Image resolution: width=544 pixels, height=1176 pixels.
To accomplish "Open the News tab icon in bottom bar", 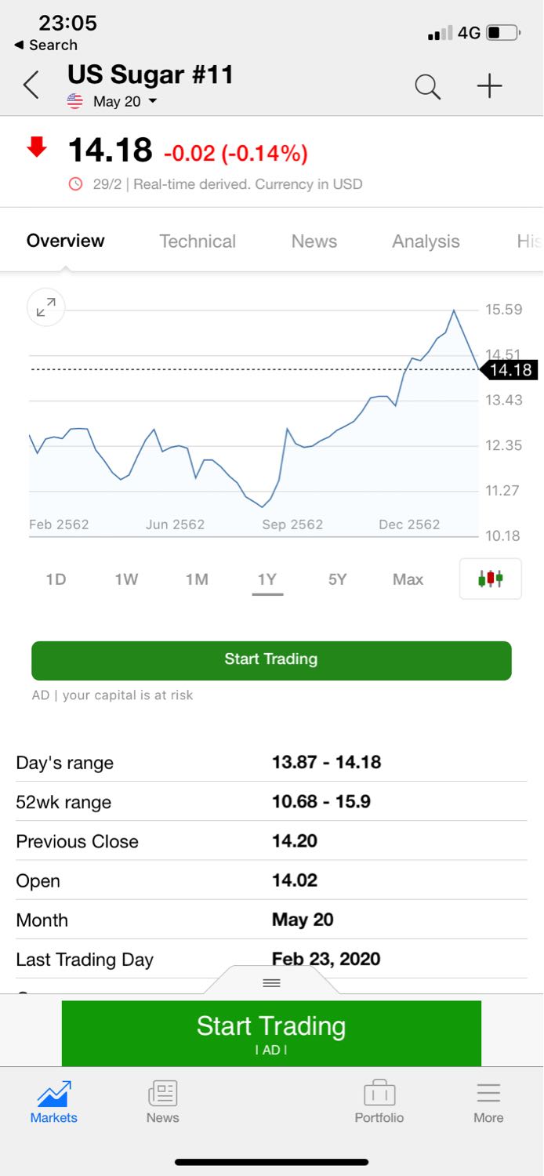I will tap(162, 1101).
